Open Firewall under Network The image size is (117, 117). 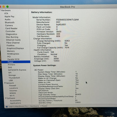coord(13,85)
